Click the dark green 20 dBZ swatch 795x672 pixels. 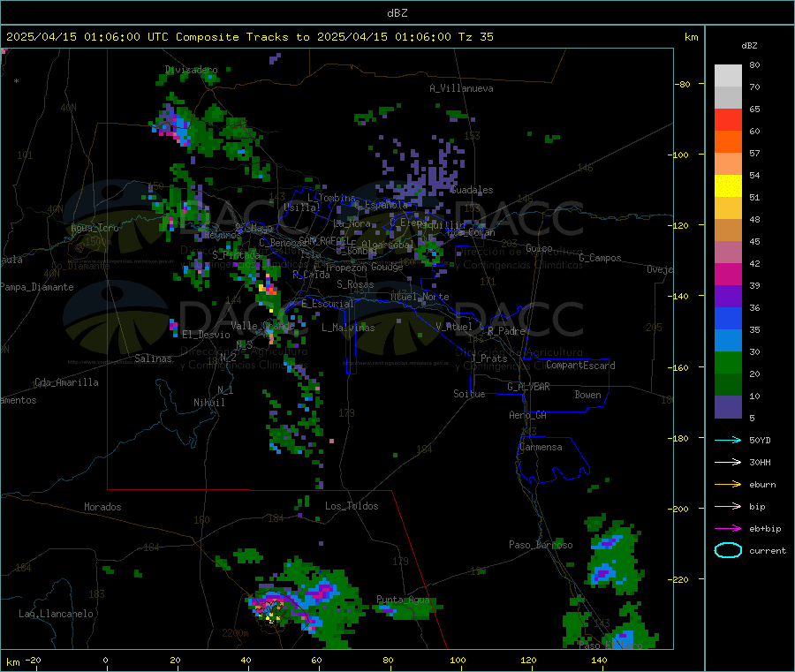(x=728, y=385)
